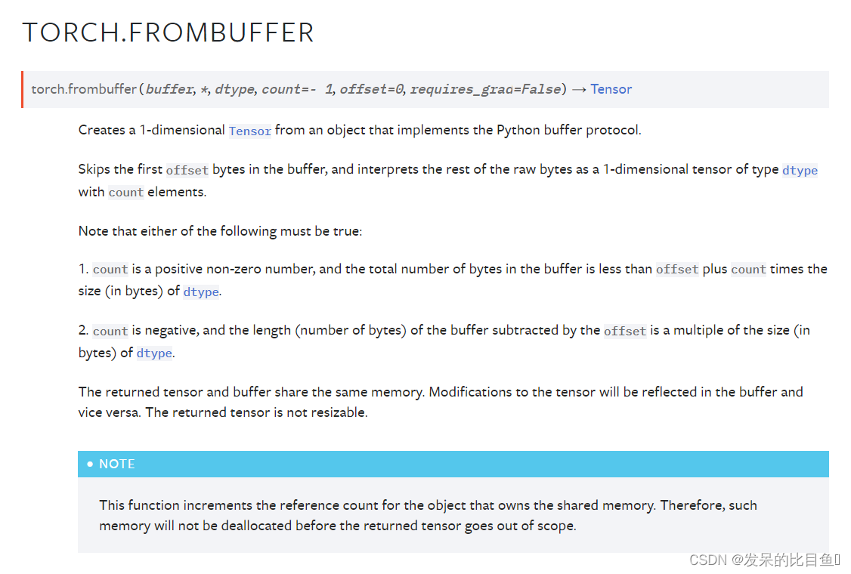Click the buffer parameter in the signature
This screenshot has width=851, height=574.
tap(169, 89)
